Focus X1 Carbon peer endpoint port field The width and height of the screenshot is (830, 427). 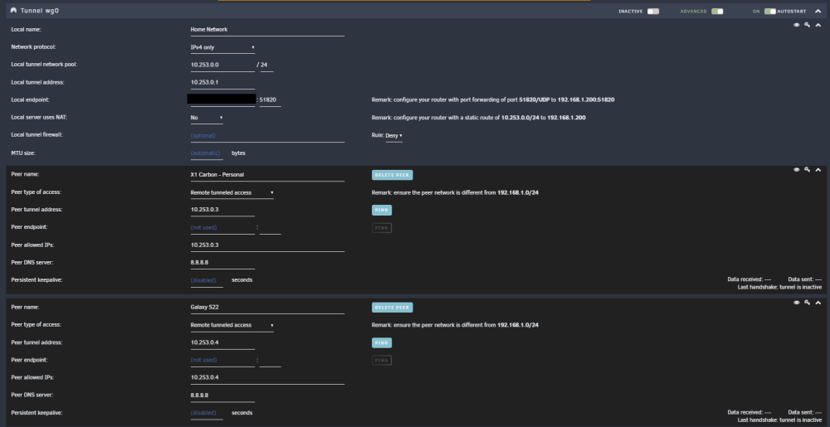(x=270, y=228)
